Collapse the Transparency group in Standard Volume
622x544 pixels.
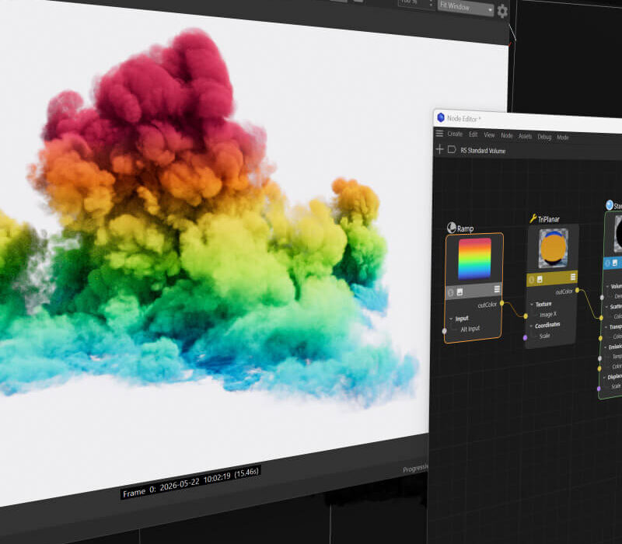click(x=606, y=326)
